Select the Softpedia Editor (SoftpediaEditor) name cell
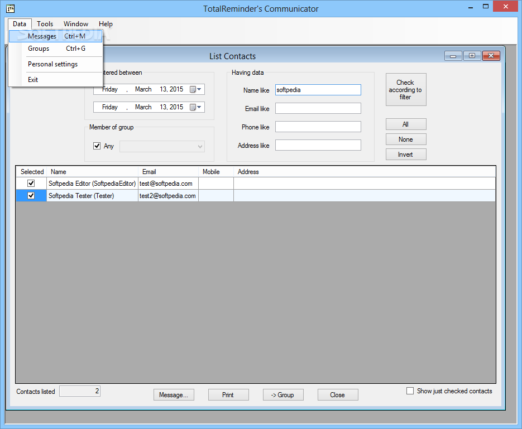The width and height of the screenshot is (522, 429). tap(92, 183)
